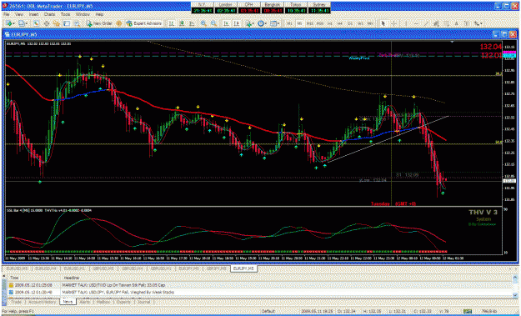521x316 pixels.
Task: Open the Insert menu
Action: coord(33,15)
